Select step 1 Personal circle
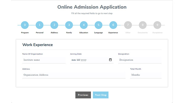The image size is (184, 103). [39, 25]
